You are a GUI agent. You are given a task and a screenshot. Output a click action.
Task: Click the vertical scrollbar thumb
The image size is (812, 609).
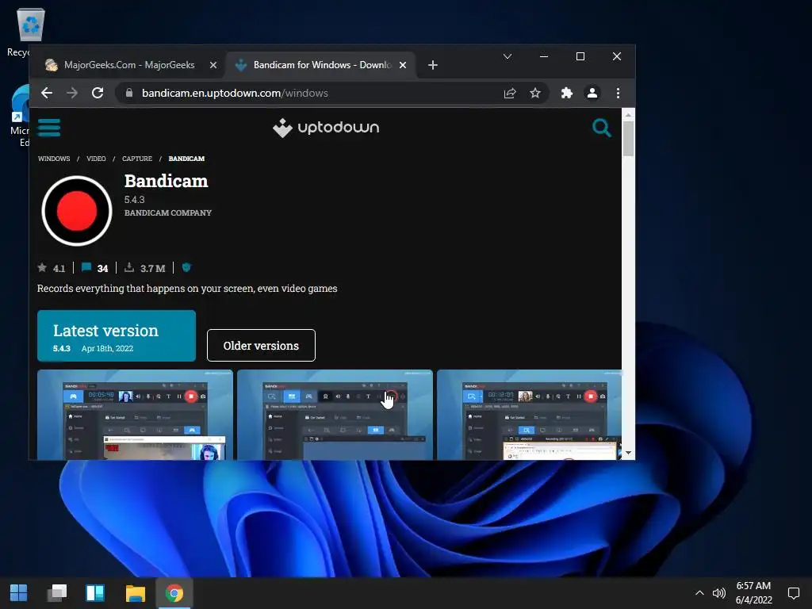(x=628, y=138)
